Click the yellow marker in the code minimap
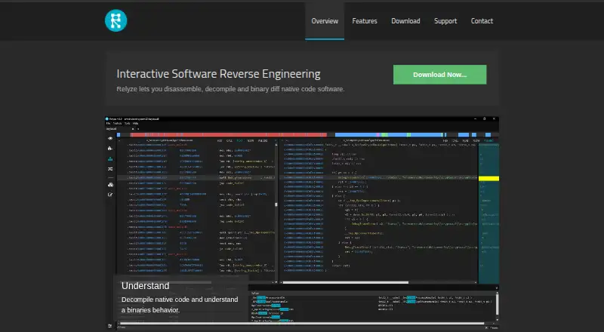Viewport: 604px width, 332px height. point(488,178)
